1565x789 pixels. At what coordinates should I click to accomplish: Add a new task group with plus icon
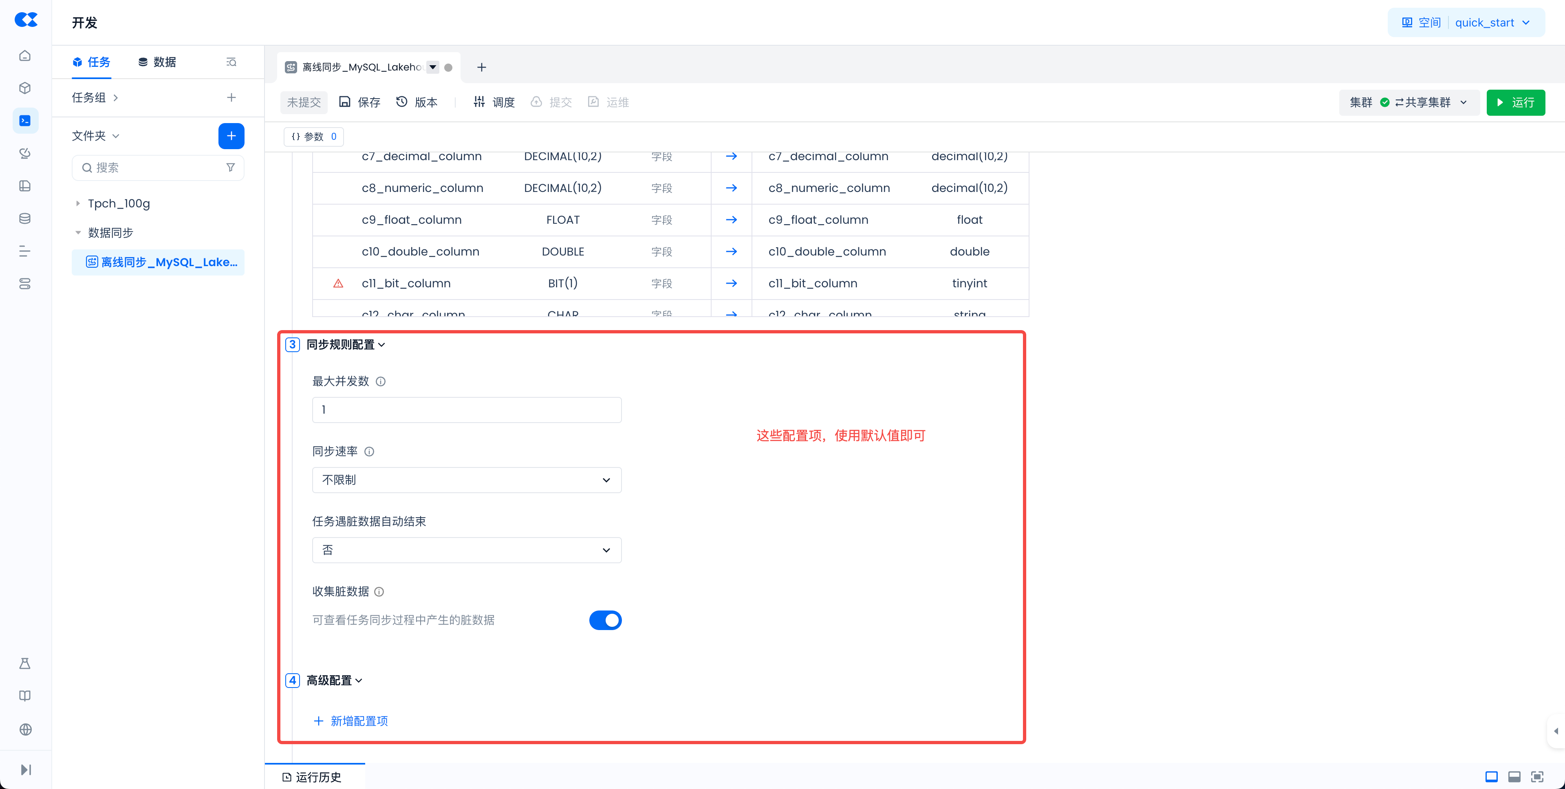pos(231,98)
